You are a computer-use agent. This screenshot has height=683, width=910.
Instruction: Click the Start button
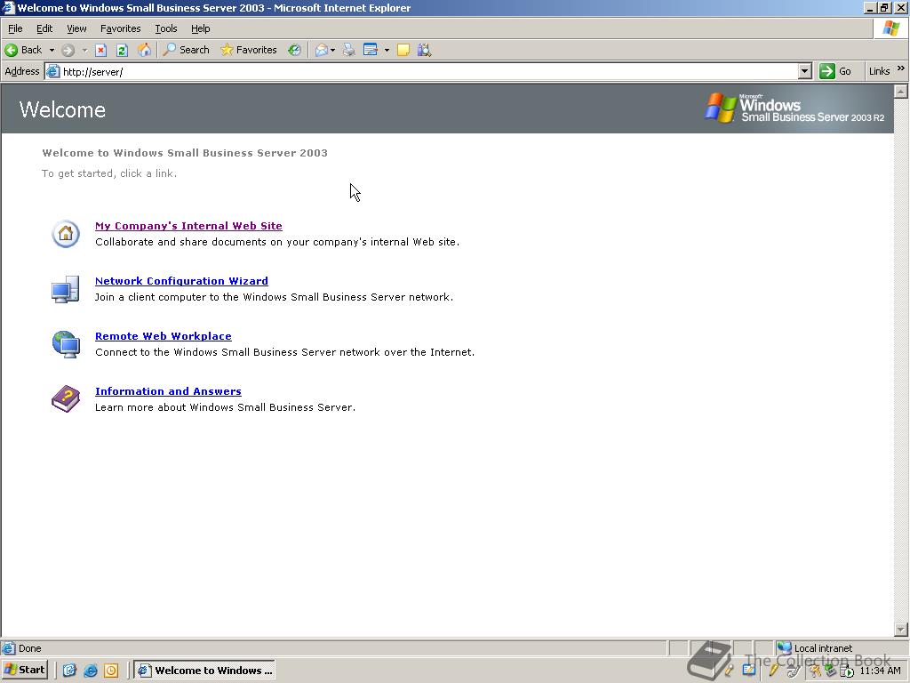point(24,671)
